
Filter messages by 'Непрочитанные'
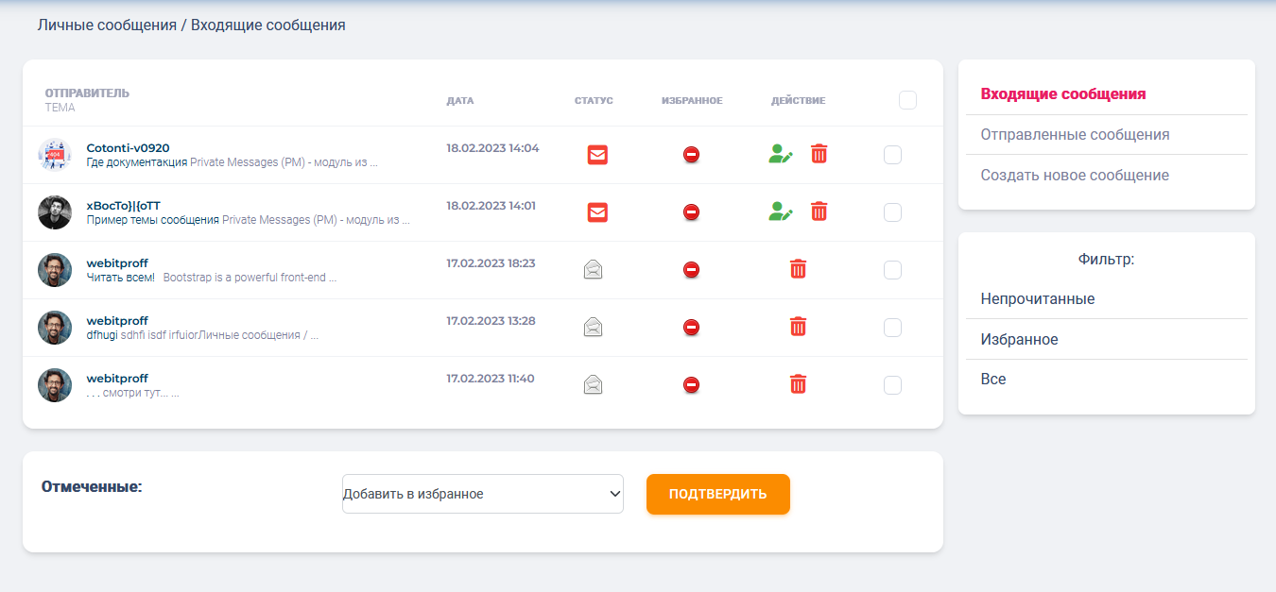(x=1037, y=299)
